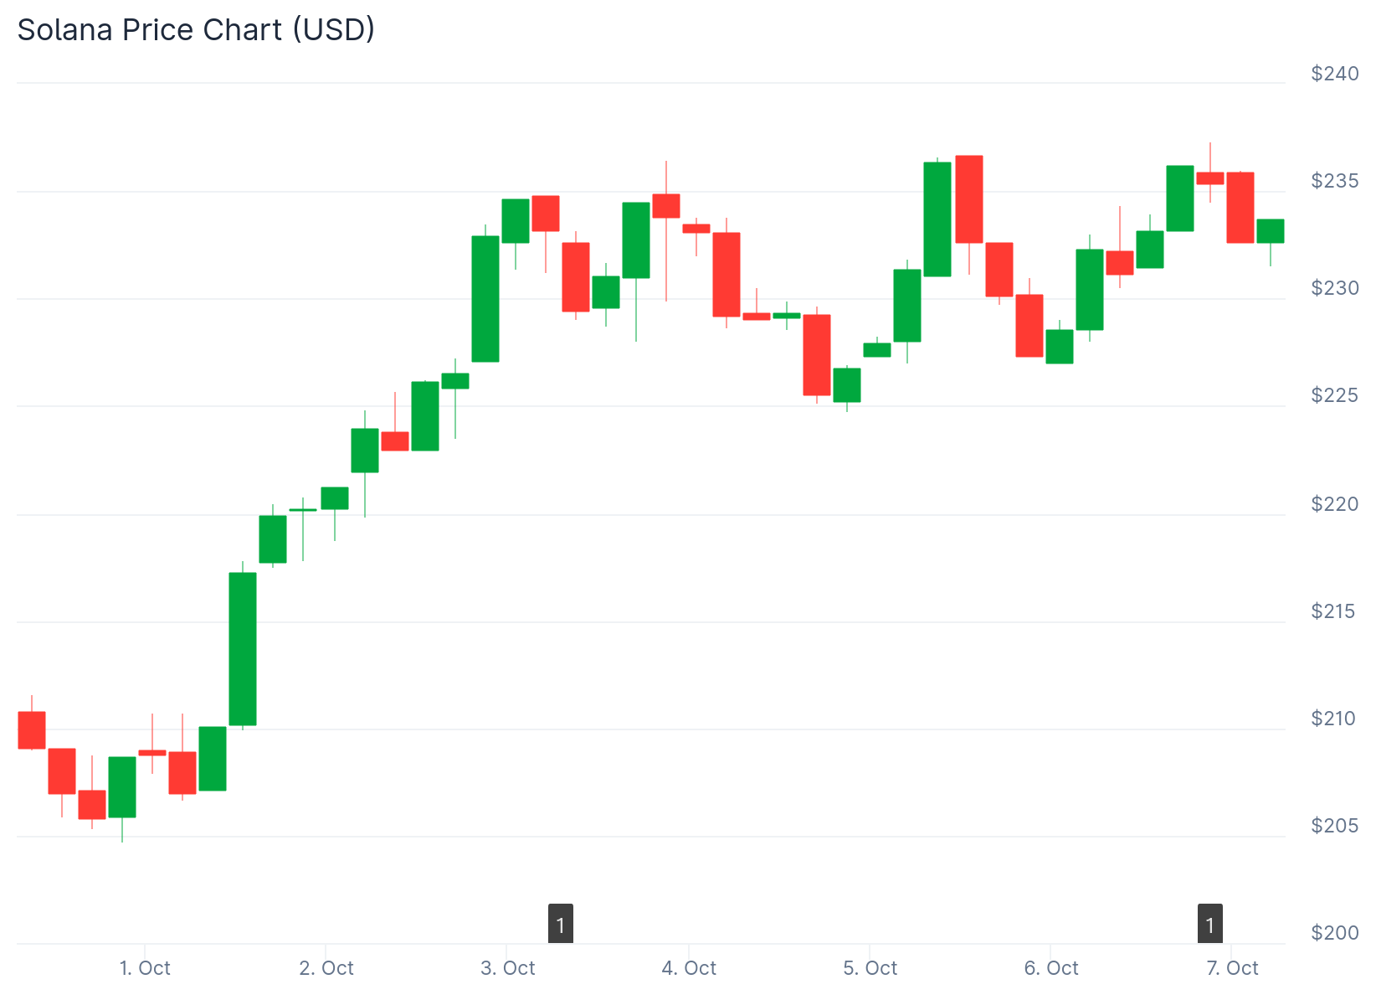This screenshot has width=1376, height=1005.
Task: Click the first red candle at chart's left edge
Action: click(32, 729)
